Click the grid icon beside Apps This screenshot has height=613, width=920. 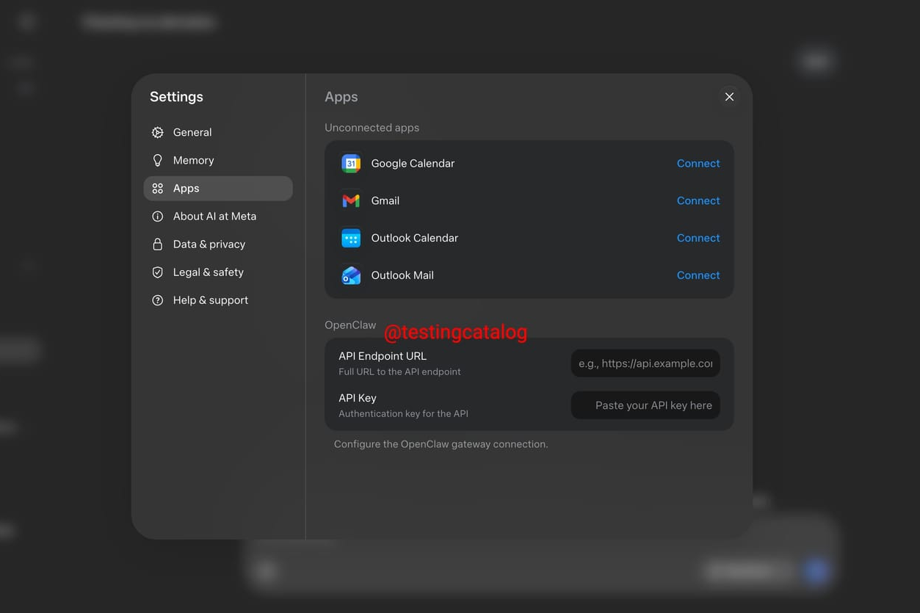(x=157, y=188)
